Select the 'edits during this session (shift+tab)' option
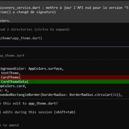 click(37, 112)
